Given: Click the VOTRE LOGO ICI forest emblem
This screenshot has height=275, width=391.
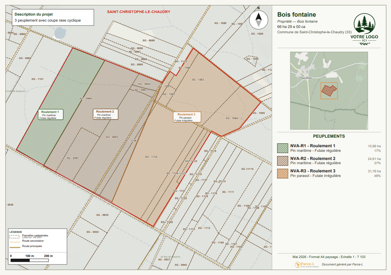Looking at the screenshot, I should point(364,29).
